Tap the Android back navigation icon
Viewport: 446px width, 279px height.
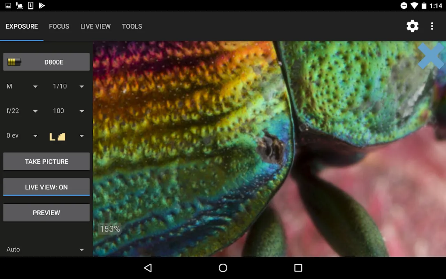pos(148,268)
